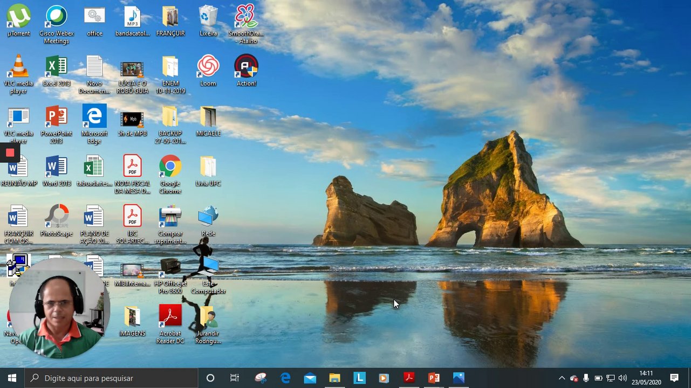Select the MIB.Interna... video file

click(132, 275)
